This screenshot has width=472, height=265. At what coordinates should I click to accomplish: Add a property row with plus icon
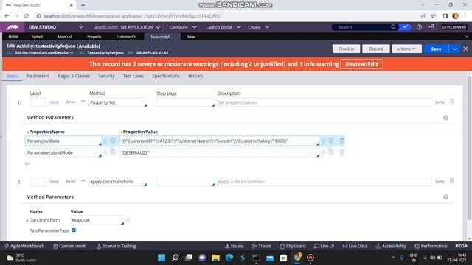tap(27, 164)
